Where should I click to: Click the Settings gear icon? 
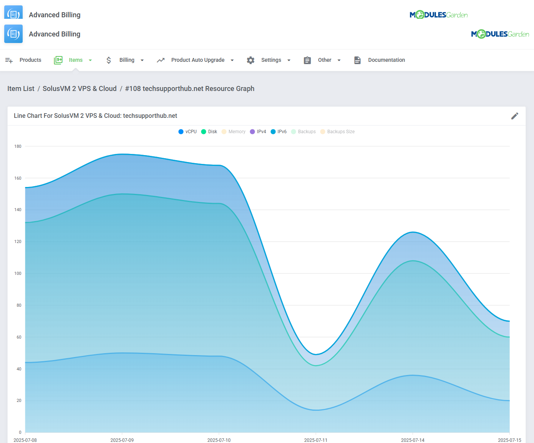click(250, 60)
